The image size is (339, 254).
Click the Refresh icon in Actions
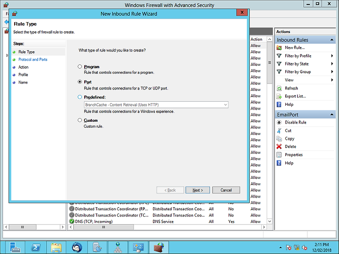coord(279,88)
